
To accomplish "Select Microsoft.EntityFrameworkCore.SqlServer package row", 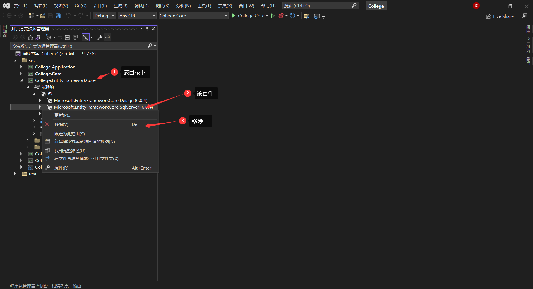I will point(84,107).
